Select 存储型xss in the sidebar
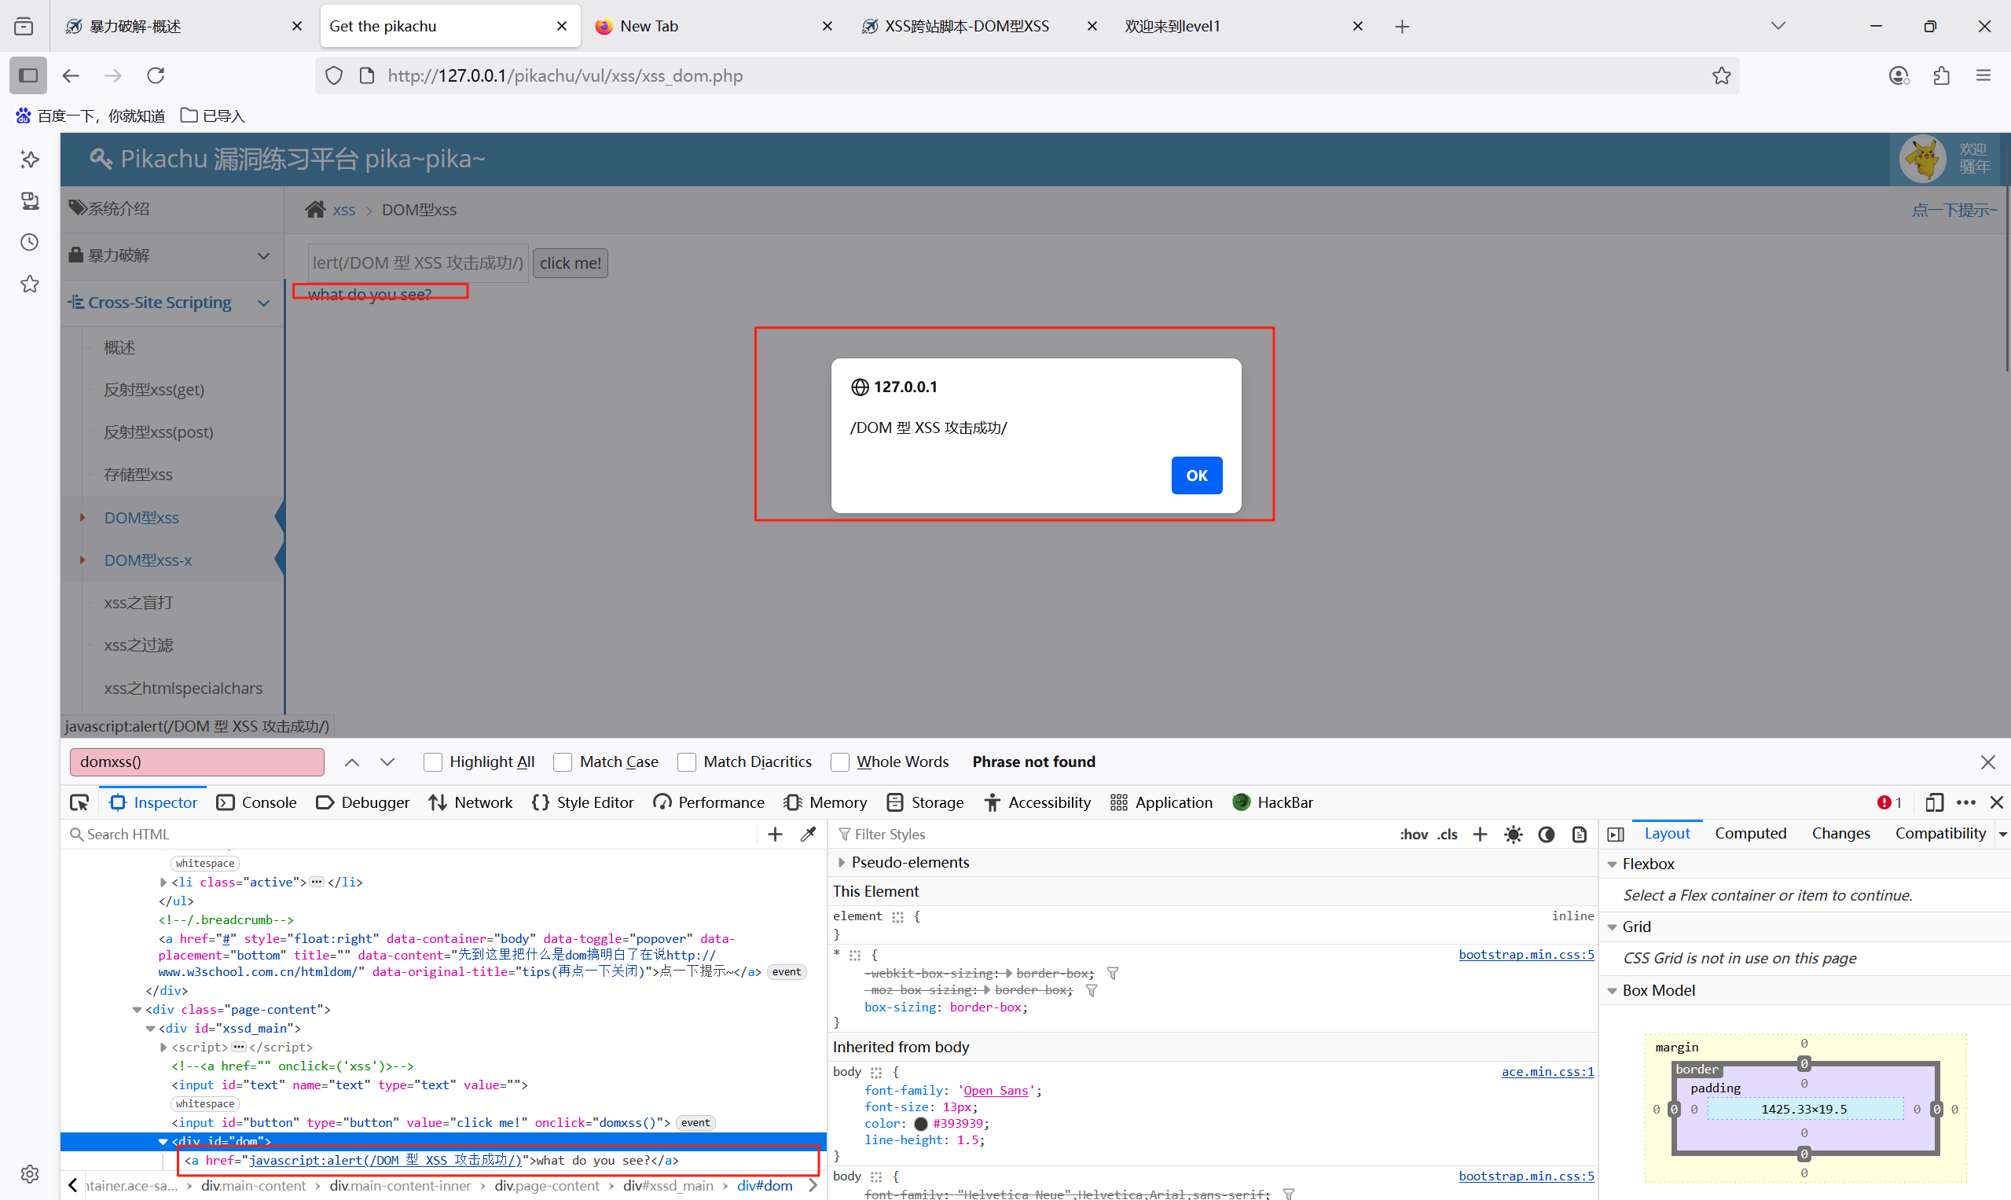 138,475
